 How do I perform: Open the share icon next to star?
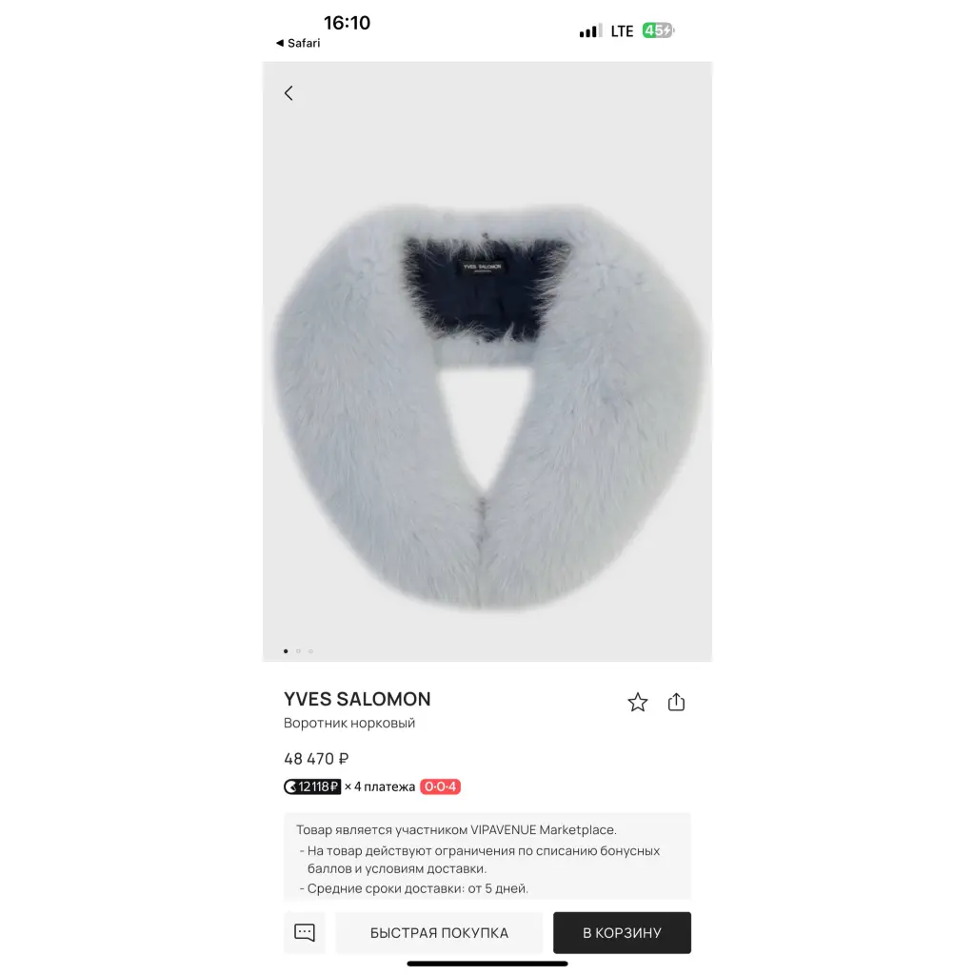click(x=676, y=702)
